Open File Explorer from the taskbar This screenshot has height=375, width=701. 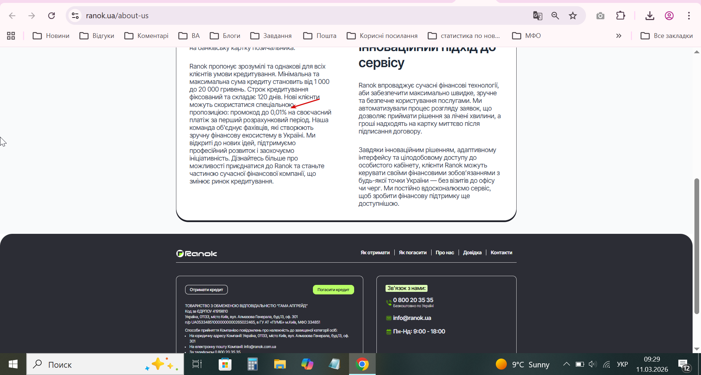[280, 364]
